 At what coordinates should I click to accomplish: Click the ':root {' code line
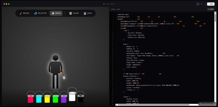click(x=126, y=31)
